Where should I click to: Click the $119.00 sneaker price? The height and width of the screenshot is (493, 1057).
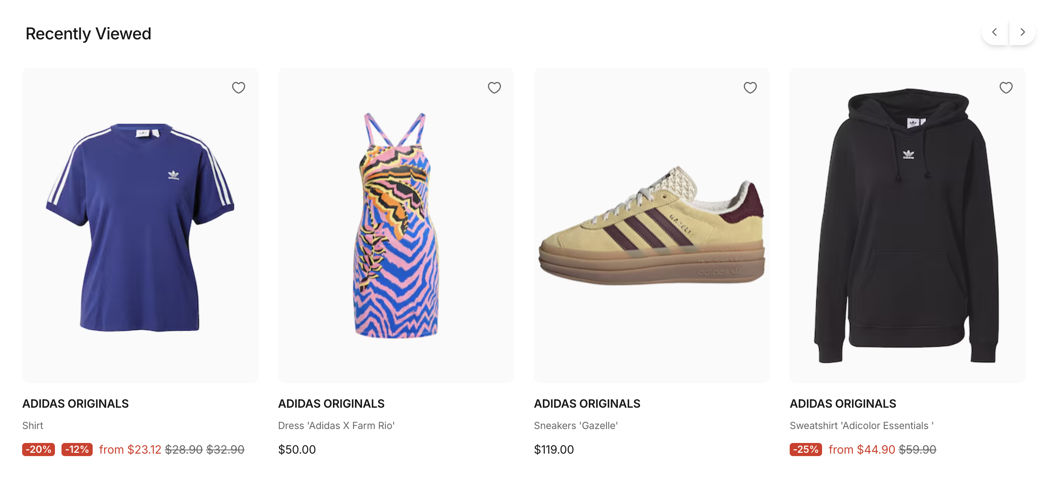(x=554, y=450)
